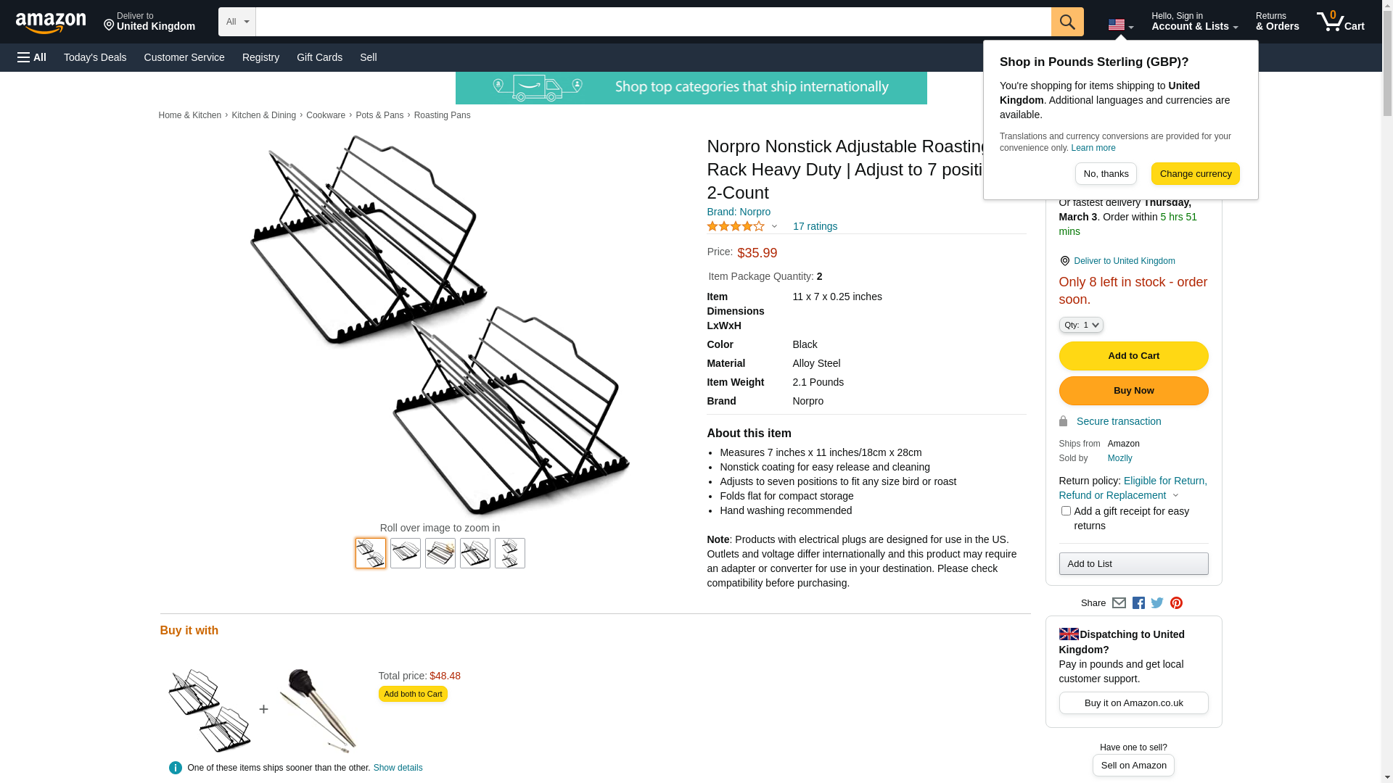1393x783 pixels.
Task: Click the Add to Cart button
Action: [x=1133, y=356]
